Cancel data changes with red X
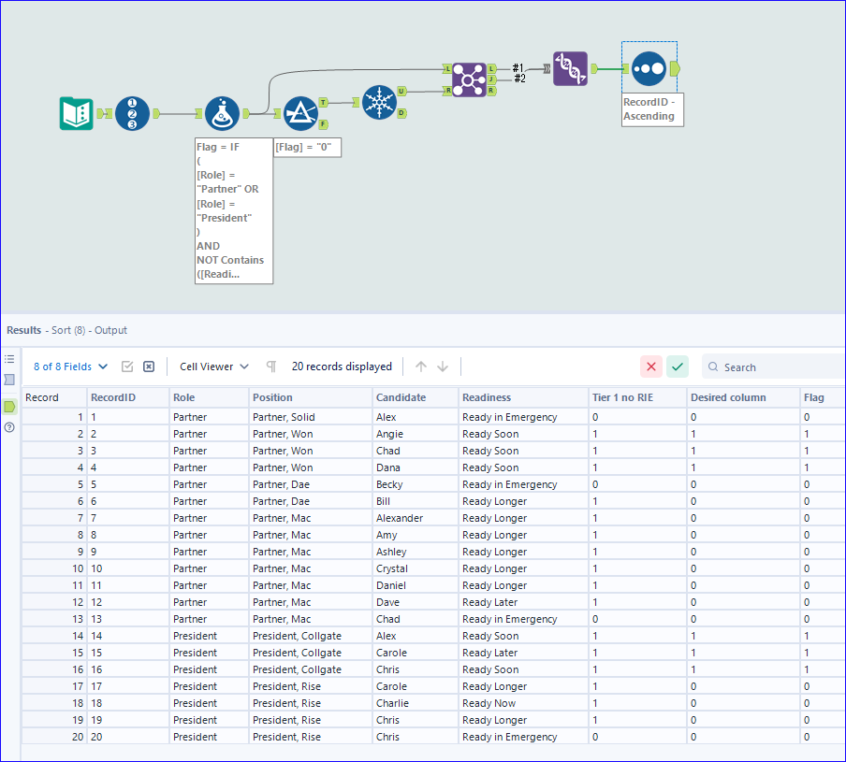Screen dimensions: 846x762 pyautogui.click(x=651, y=367)
